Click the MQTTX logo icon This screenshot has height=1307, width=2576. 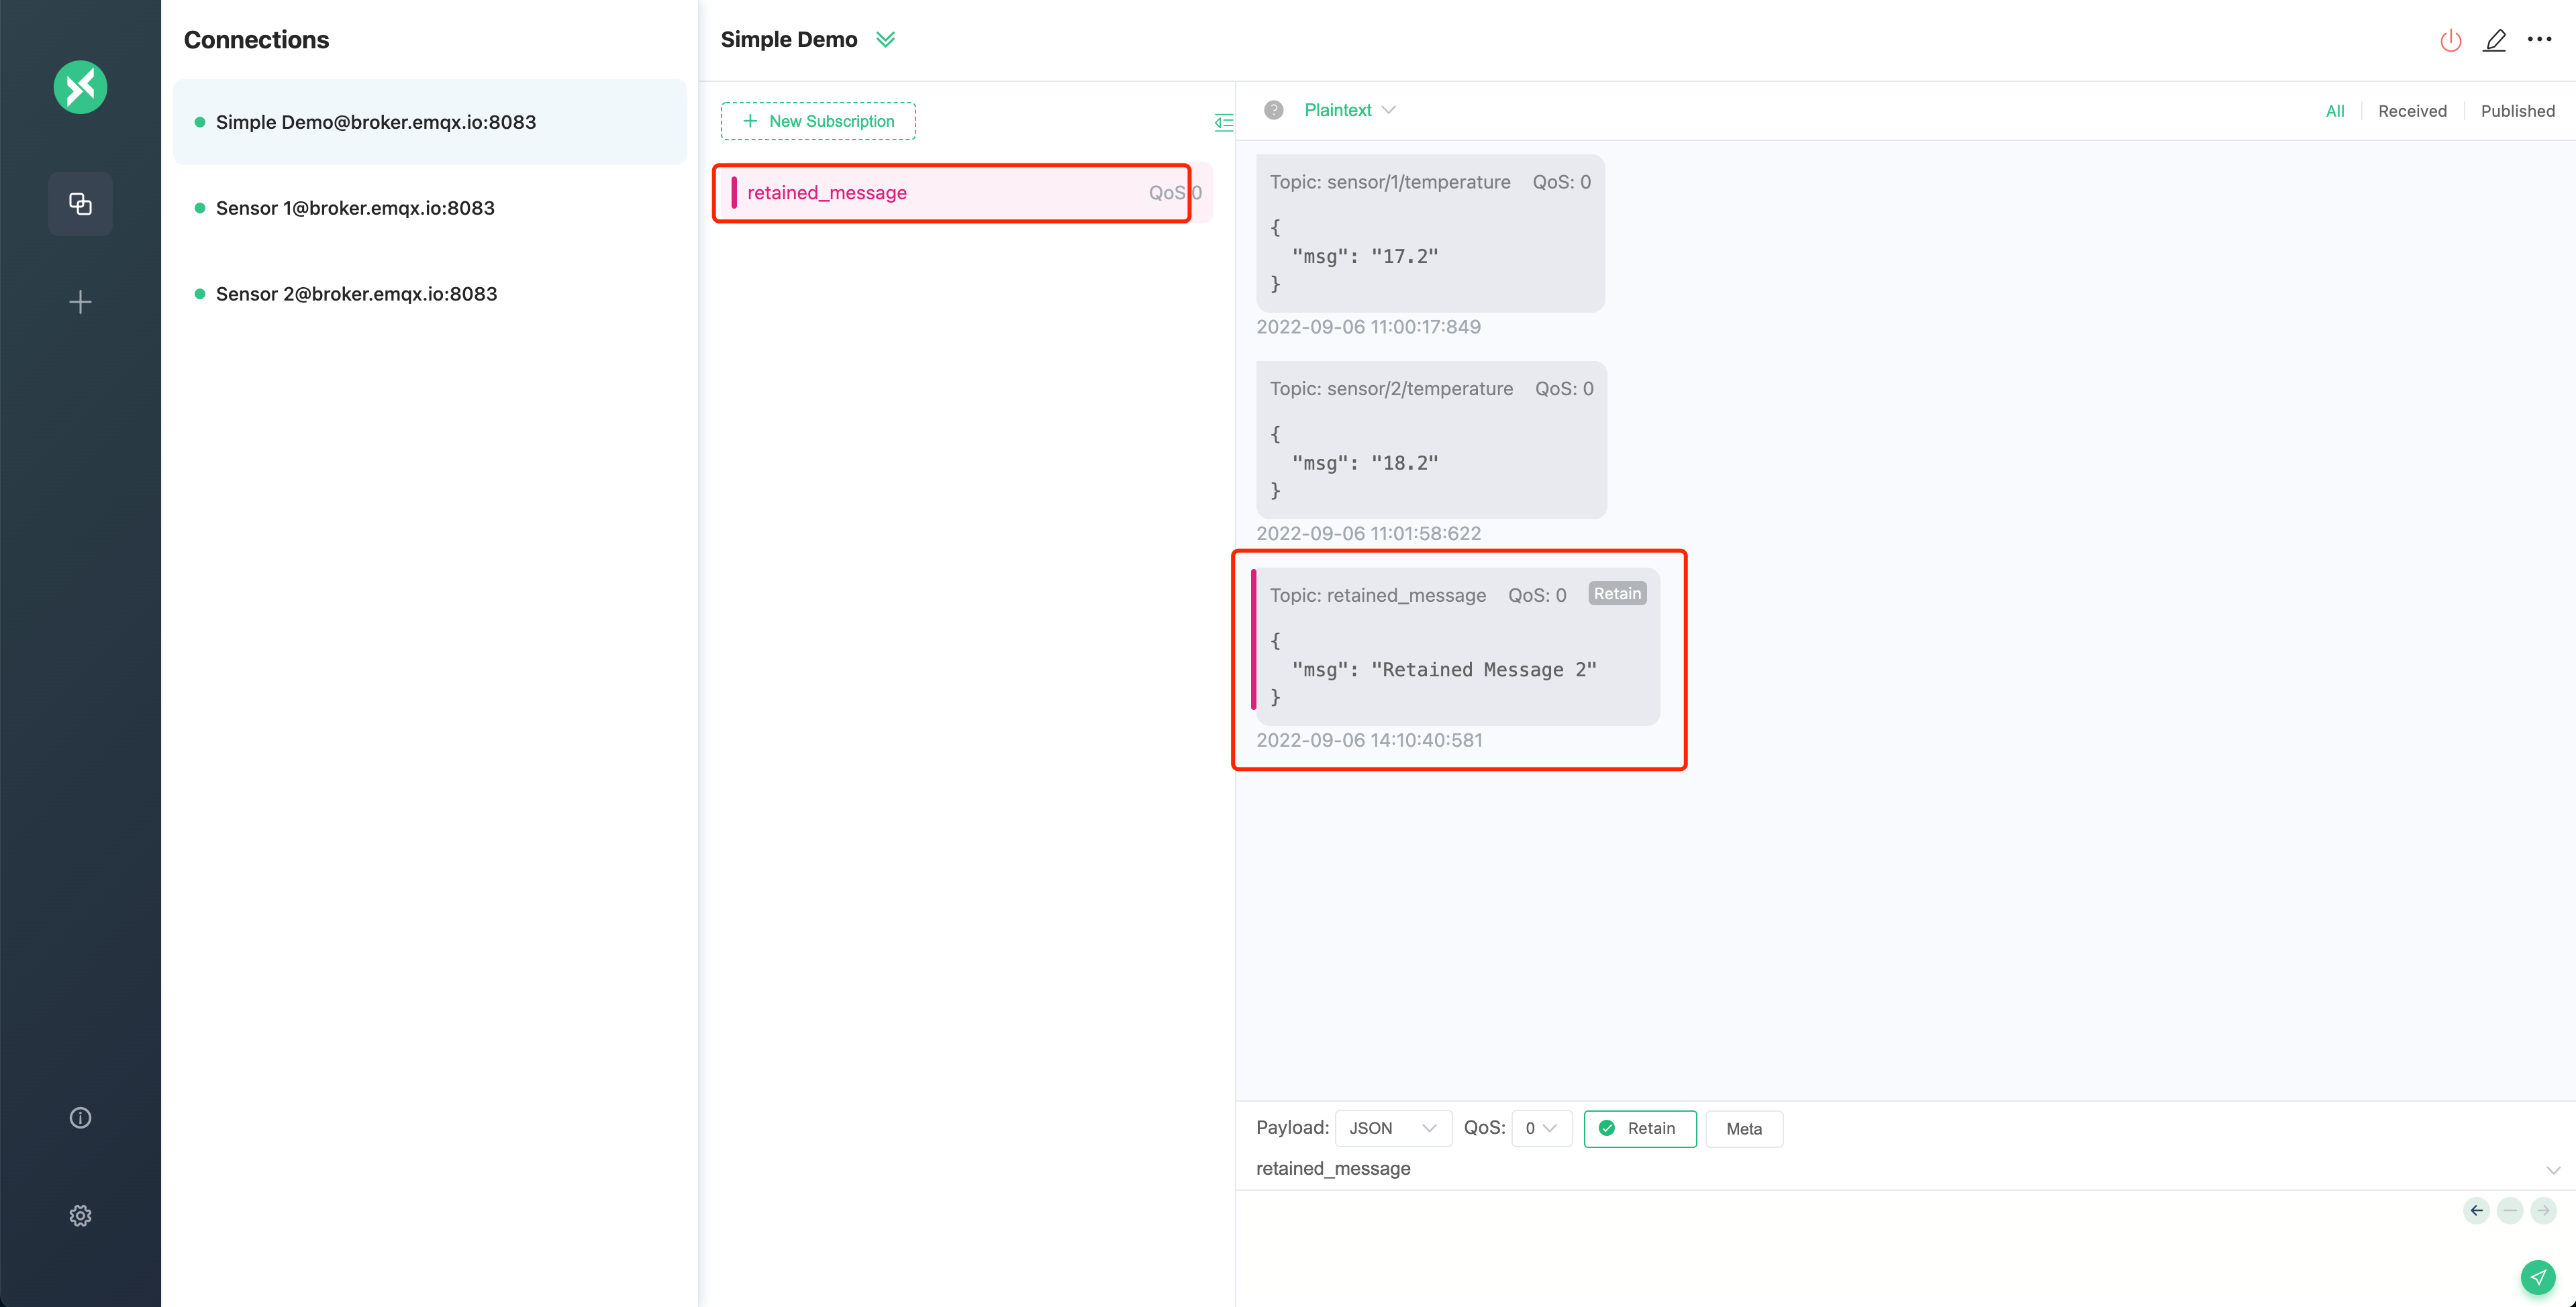(80, 87)
